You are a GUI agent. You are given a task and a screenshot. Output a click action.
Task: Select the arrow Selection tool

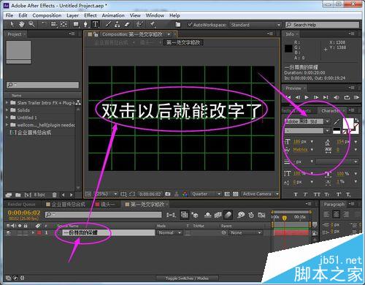coord(12,24)
